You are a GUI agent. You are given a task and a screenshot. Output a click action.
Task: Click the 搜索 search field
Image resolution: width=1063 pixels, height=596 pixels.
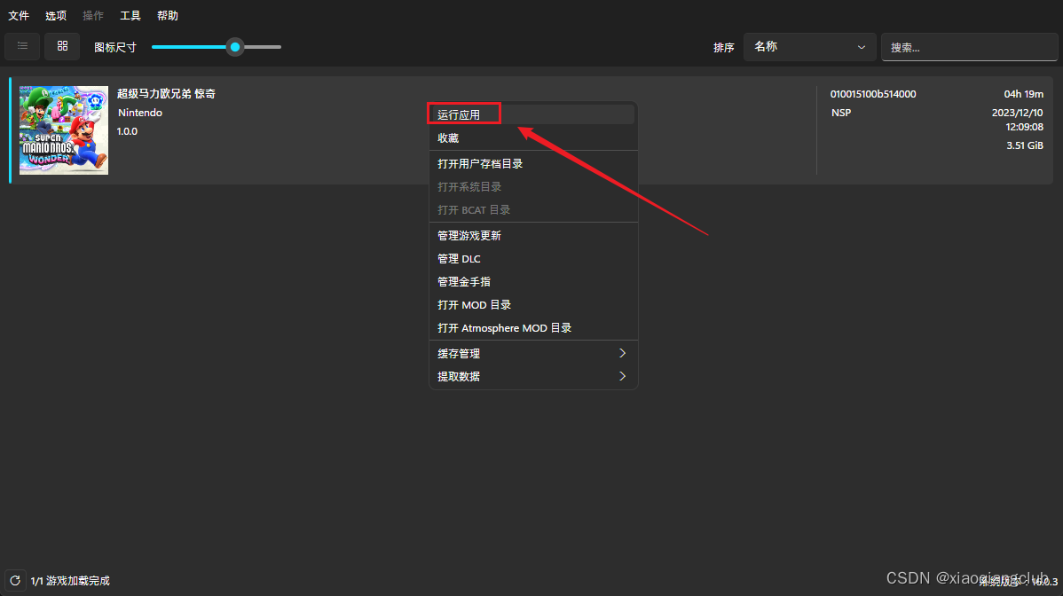969,48
